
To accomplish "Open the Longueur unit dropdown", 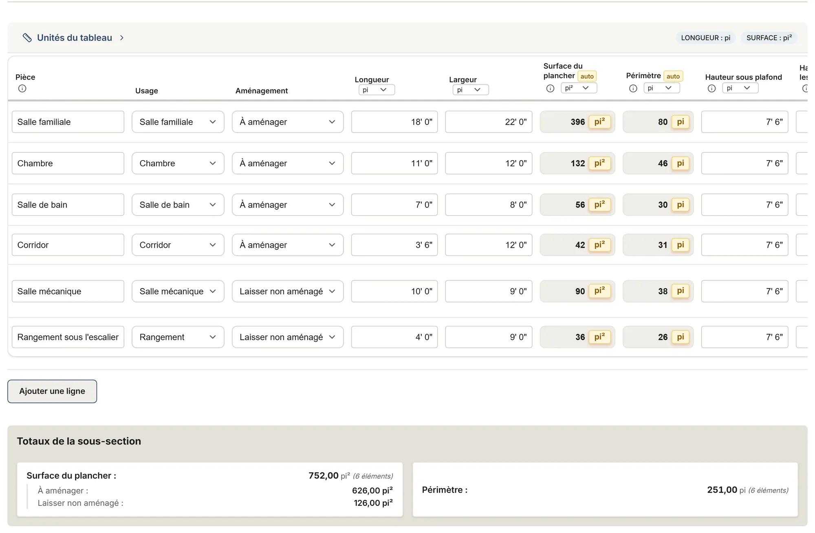I will pos(377,90).
